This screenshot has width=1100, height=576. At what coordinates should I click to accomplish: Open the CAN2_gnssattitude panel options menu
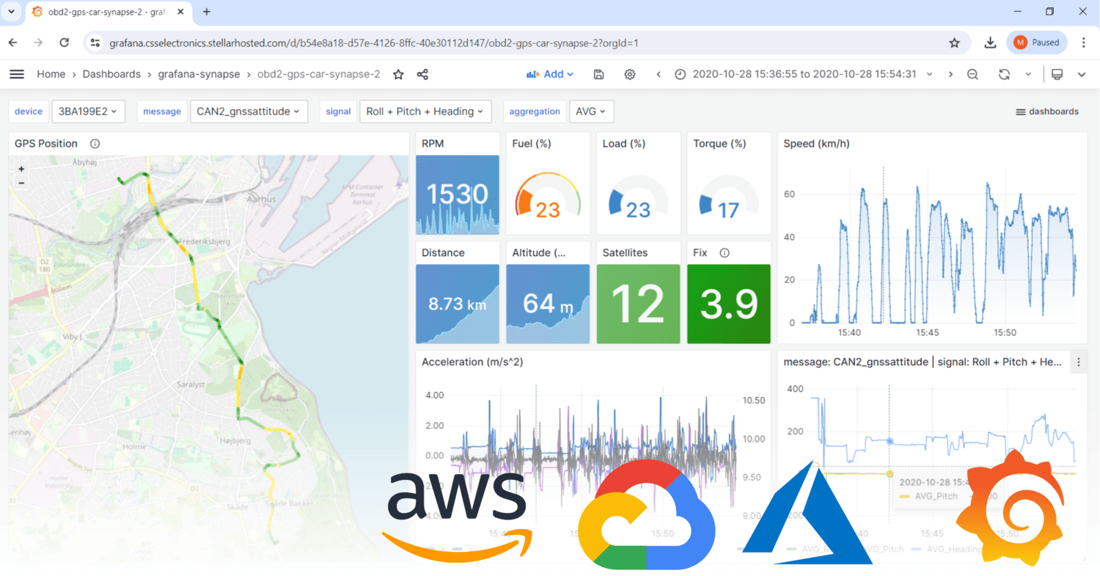[1078, 362]
